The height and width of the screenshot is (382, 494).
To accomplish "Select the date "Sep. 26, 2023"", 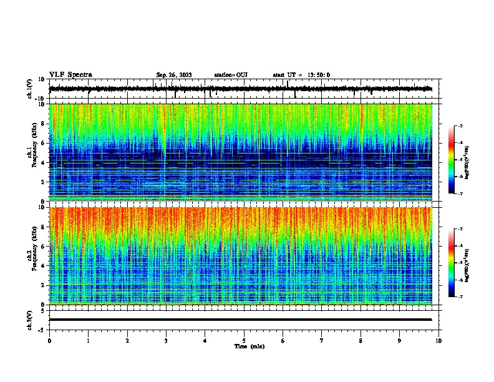I will [x=174, y=75].
